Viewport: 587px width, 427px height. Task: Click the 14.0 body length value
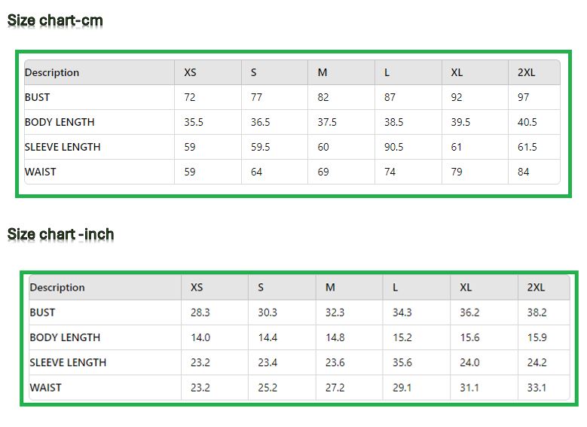click(200, 337)
